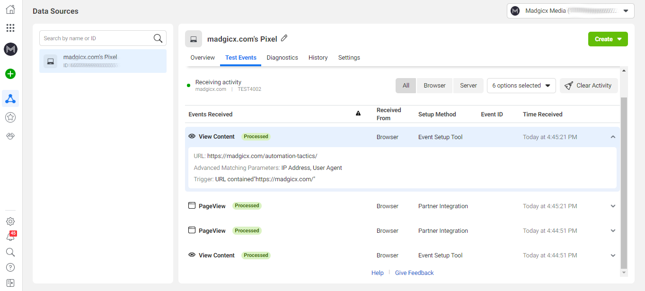Screen dimensions: 645x291
Task: Click the Give Feedback link
Action: tap(415, 273)
